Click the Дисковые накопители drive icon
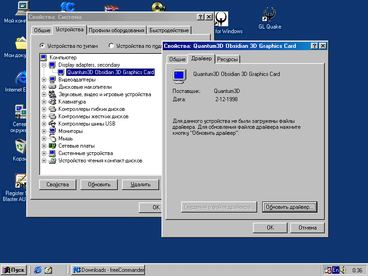This screenshot has height=276, width=368. (52, 87)
